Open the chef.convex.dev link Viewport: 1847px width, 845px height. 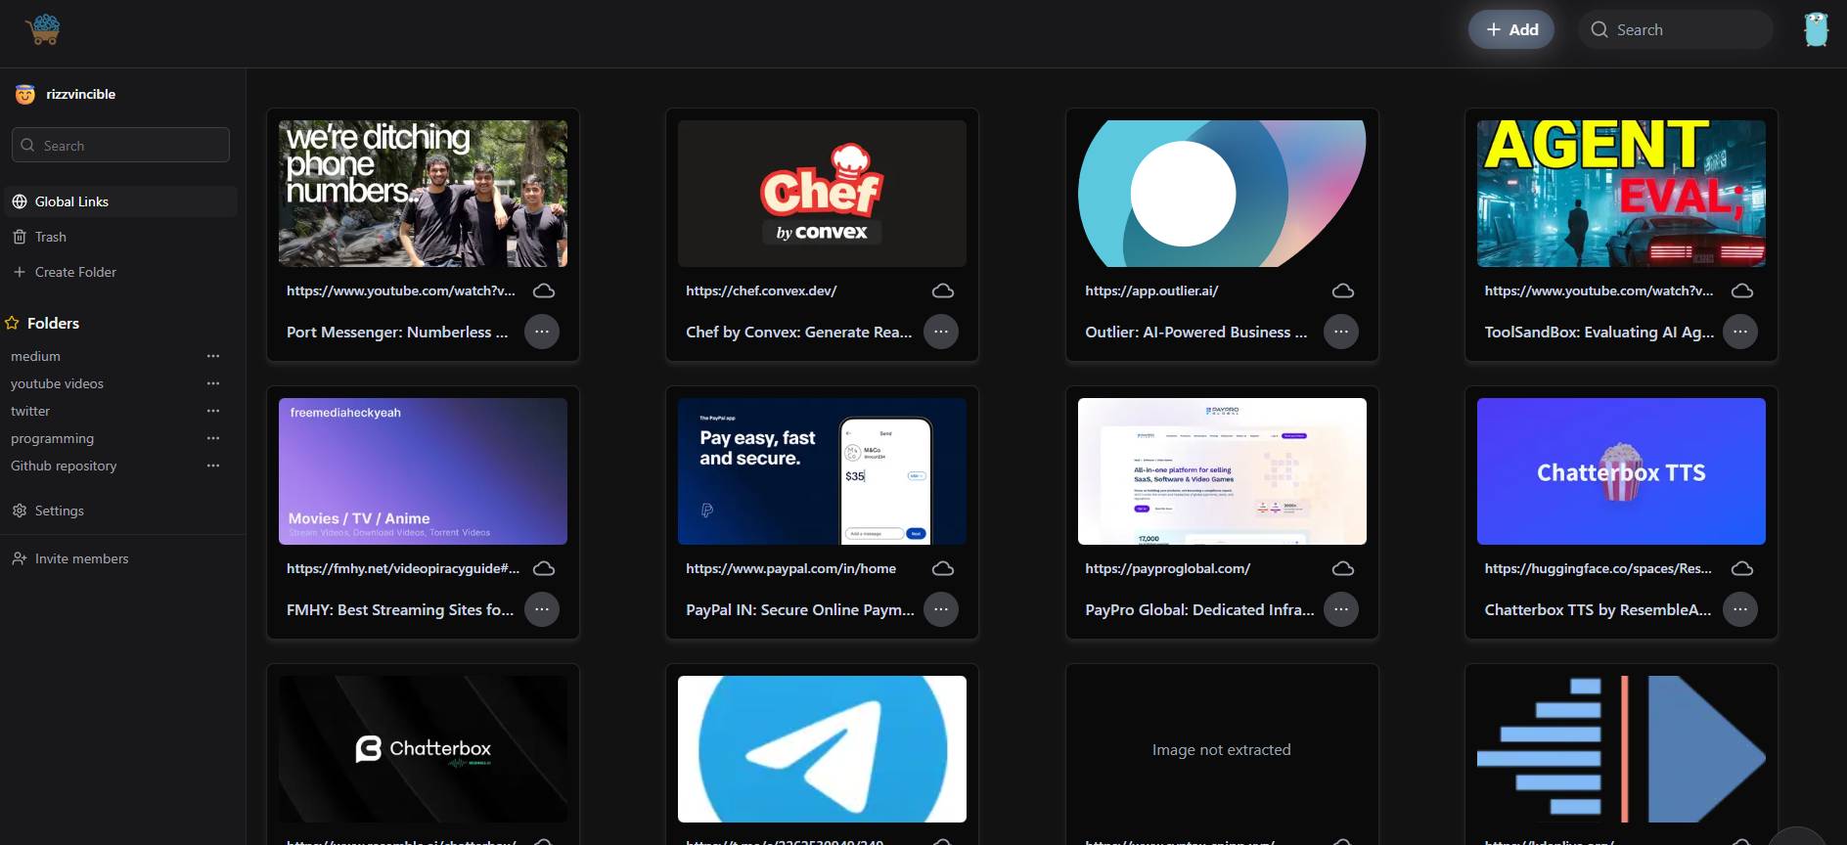pyautogui.click(x=761, y=290)
